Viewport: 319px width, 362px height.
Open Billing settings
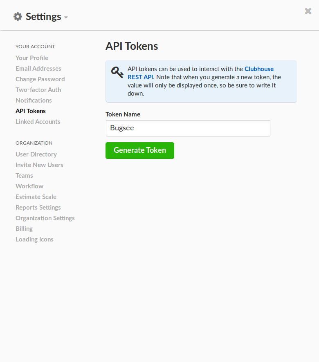pos(24,228)
